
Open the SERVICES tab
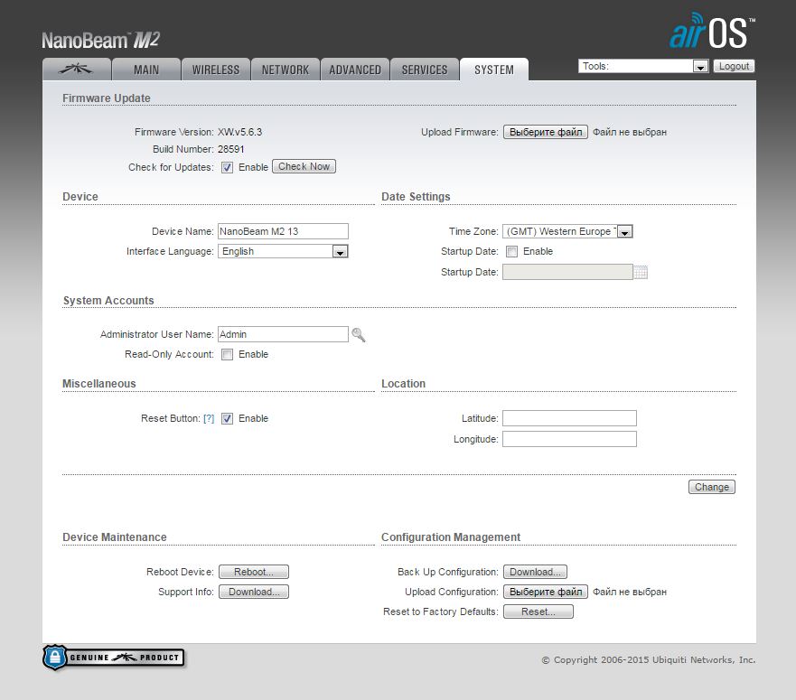point(425,70)
